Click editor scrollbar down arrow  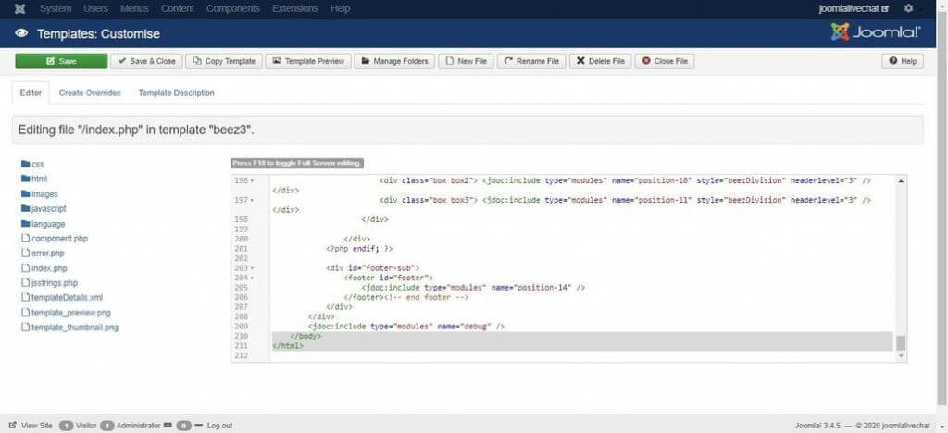point(901,357)
